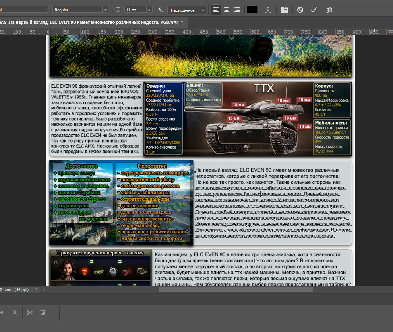
Task: Click the horizontal scrollbar thumb
Action: click(x=236, y=289)
